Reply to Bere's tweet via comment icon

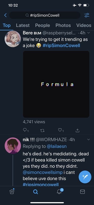click(25, 130)
